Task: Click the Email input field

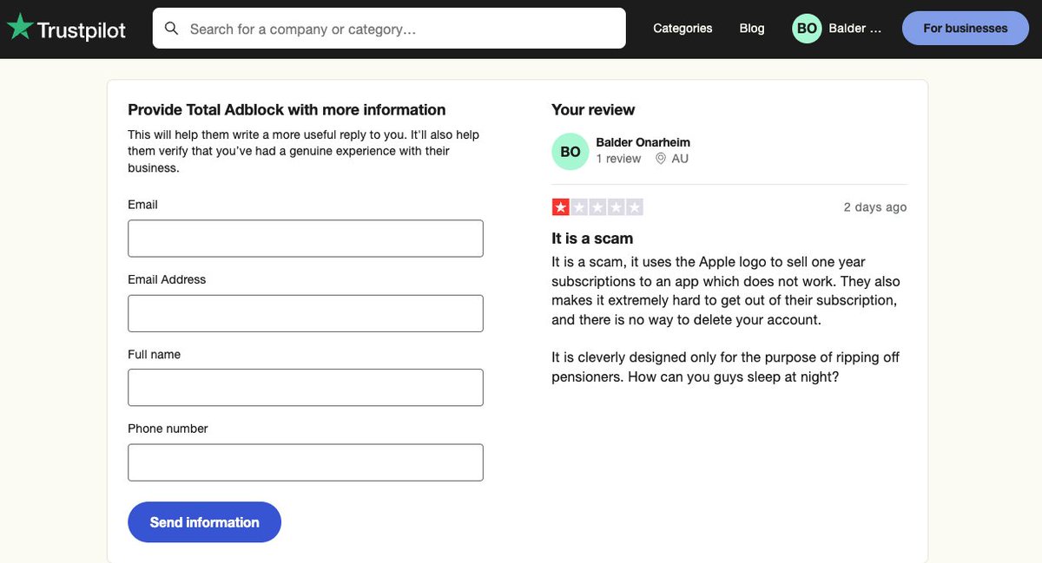Action: 306,239
